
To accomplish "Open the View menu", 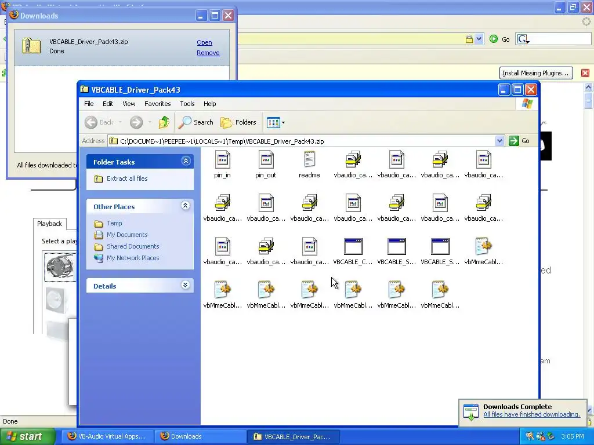I will (129, 104).
